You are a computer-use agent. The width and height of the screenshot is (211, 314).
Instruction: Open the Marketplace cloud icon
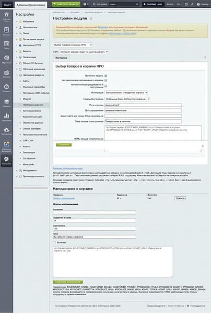[x=6, y=131]
